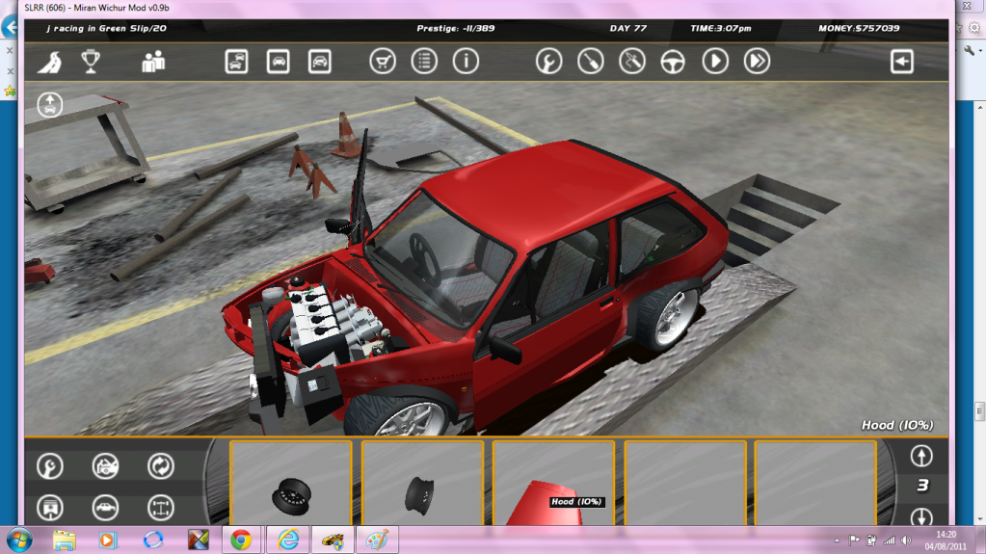The height and width of the screenshot is (554, 986).
Task: Open the club members people icon
Action: (153, 62)
